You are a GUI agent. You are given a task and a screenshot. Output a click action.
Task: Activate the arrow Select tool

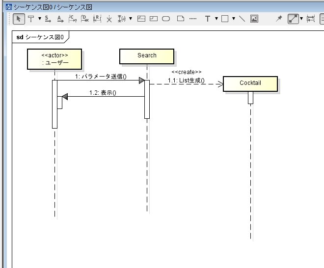pos(19,19)
